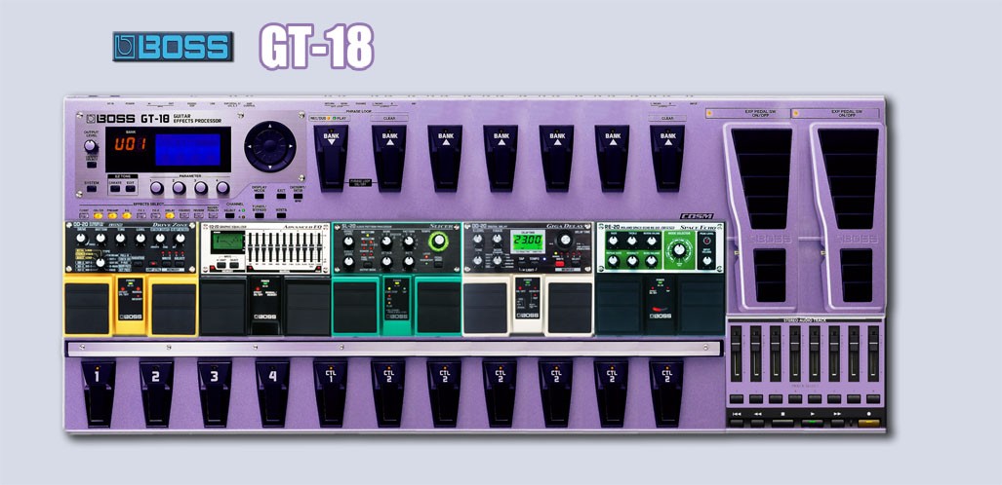Step on the BANK down footswitch
This screenshot has height=485, width=1002.
(331, 157)
